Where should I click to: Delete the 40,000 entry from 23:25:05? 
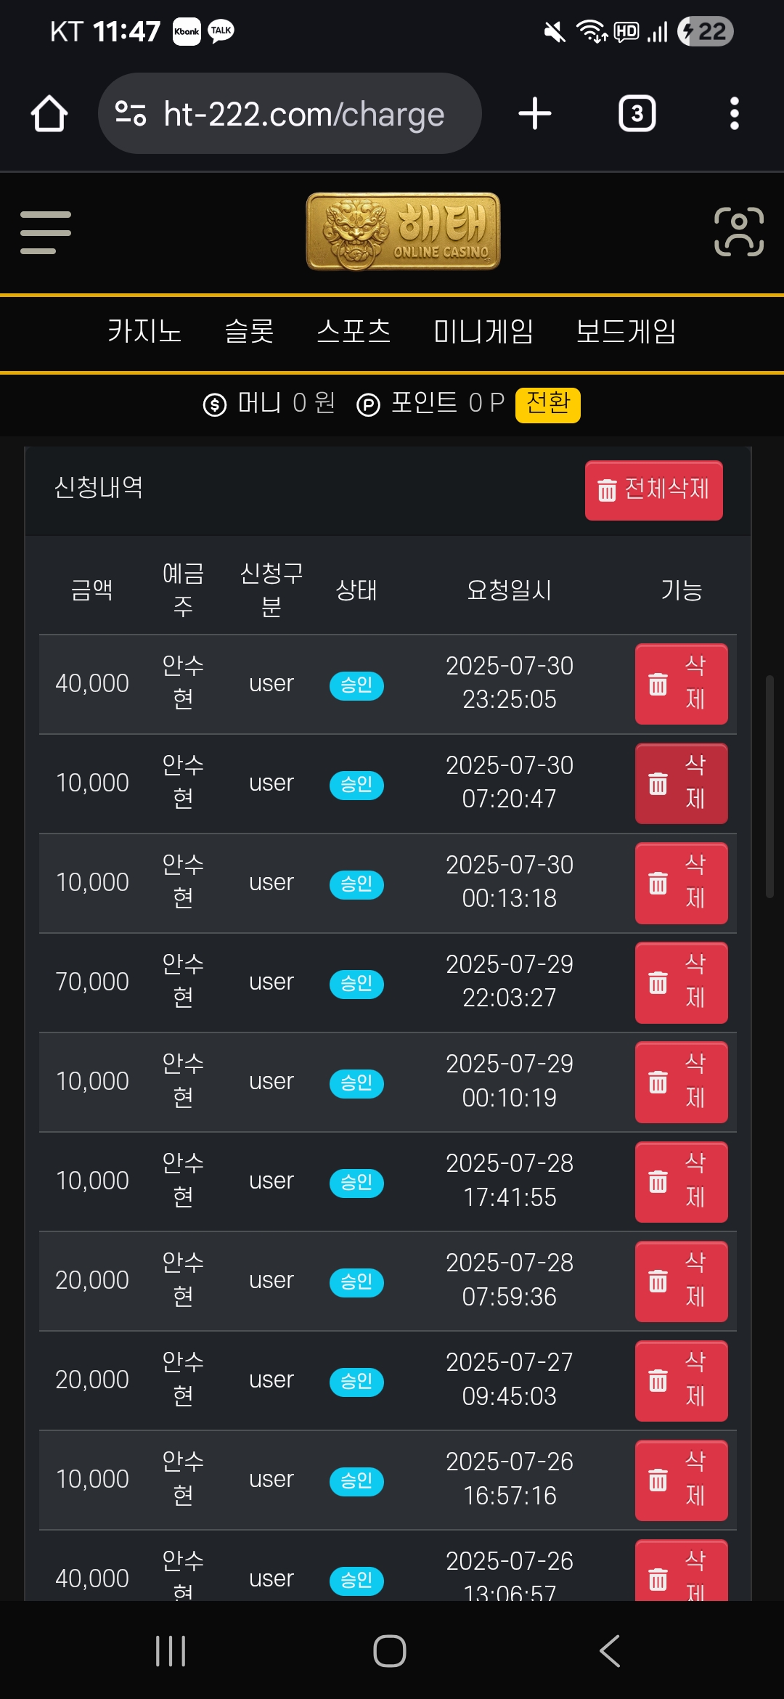click(682, 684)
